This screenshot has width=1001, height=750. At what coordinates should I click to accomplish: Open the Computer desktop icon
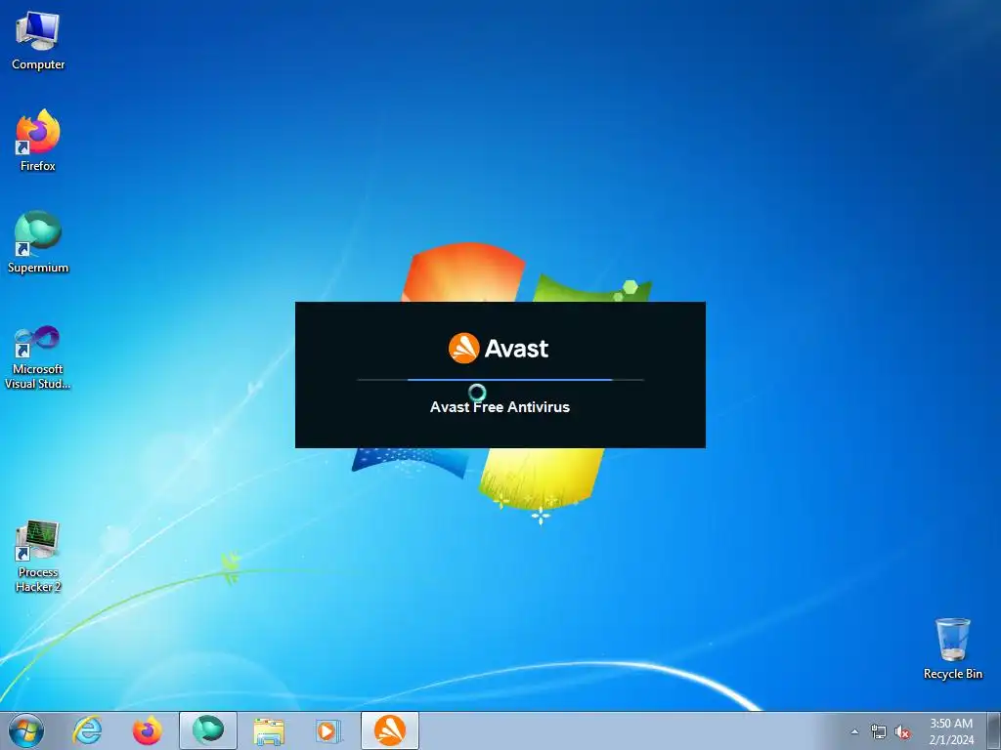tap(38, 41)
